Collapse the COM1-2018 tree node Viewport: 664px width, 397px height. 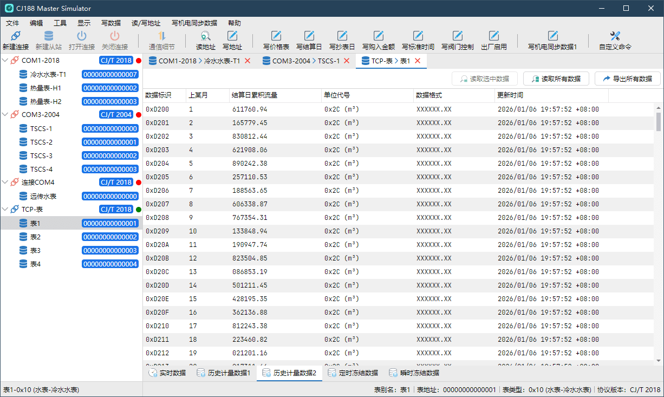pos(5,61)
